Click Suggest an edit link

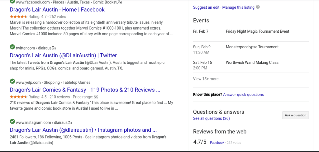click(x=206, y=7)
